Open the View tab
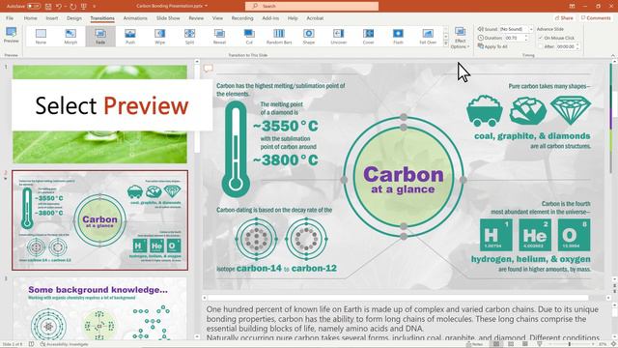This screenshot has width=618, height=348. 217,18
